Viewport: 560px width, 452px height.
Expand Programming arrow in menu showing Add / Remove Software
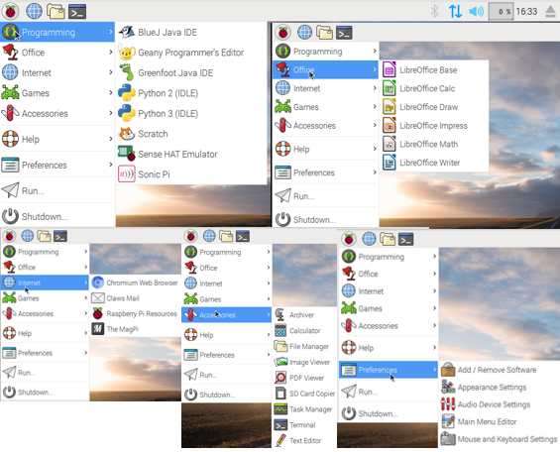(x=434, y=257)
